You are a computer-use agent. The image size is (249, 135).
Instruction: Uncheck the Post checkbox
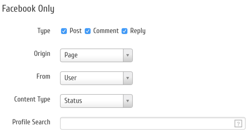pyautogui.click(x=64, y=31)
